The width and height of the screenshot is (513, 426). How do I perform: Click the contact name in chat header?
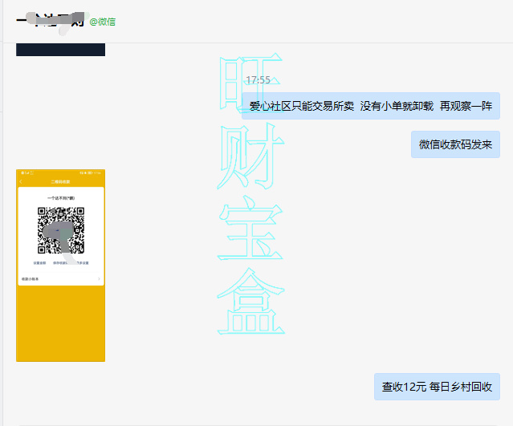point(50,21)
